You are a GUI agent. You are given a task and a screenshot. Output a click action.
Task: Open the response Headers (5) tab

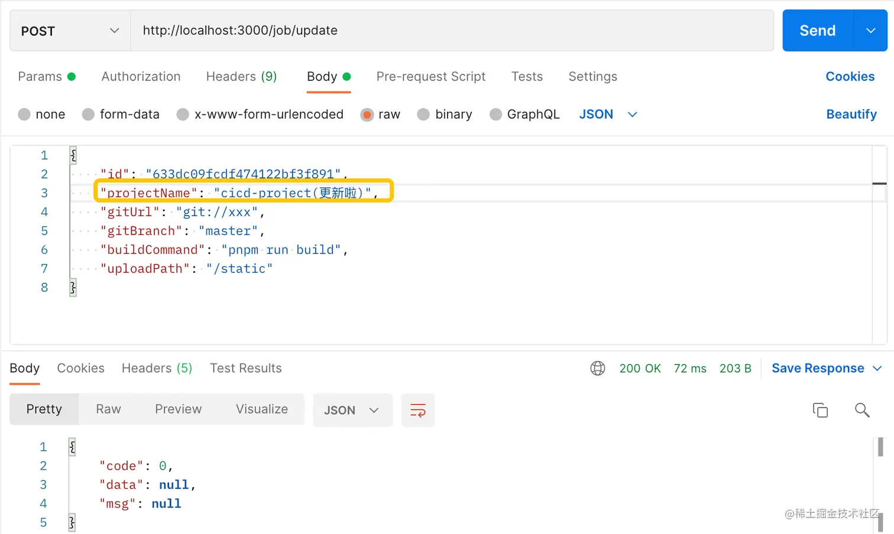point(157,369)
